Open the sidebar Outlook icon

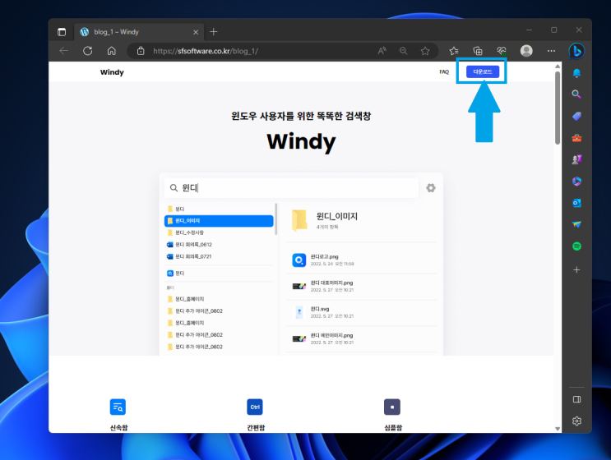[576, 203]
